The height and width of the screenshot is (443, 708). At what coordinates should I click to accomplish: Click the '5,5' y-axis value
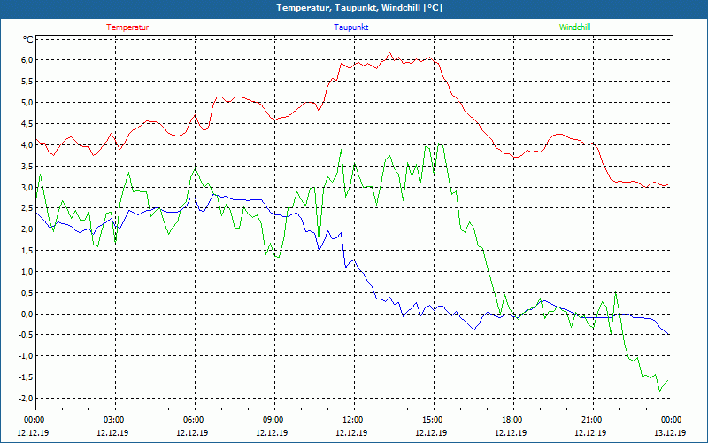(x=27, y=82)
